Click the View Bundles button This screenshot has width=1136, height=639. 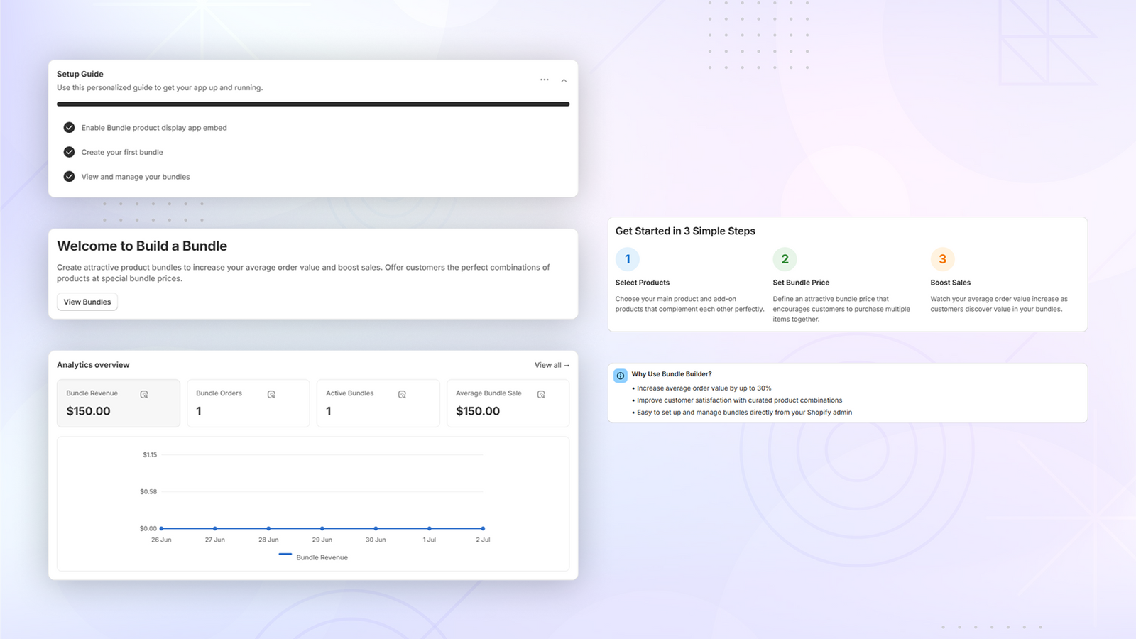point(87,302)
